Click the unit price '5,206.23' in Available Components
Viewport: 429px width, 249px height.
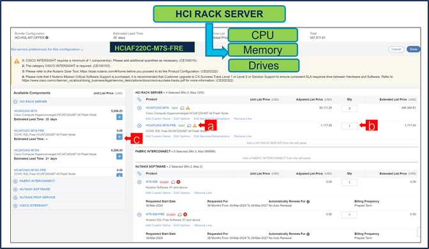click(x=117, y=111)
